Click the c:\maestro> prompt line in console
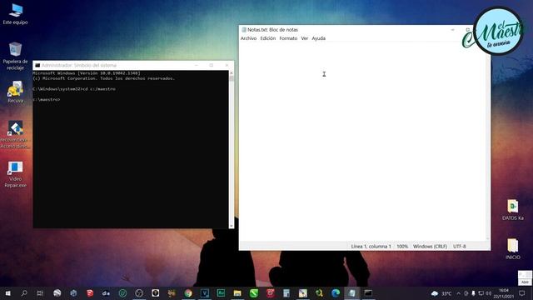The width and height of the screenshot is (533, 300). point(47,100)
